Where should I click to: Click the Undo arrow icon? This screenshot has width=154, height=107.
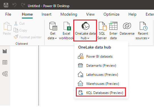coord(14,5)
